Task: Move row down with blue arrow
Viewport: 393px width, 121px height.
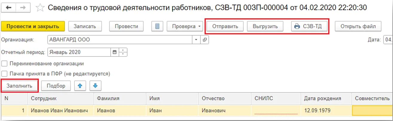Action: point(95,86)
